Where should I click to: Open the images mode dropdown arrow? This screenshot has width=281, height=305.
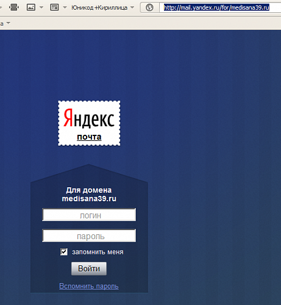[41, 7]
